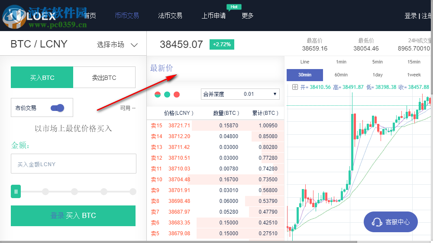This screenshot has width=433, height=243.
Task: Select 5min chart interval
Action: point(378,62)
